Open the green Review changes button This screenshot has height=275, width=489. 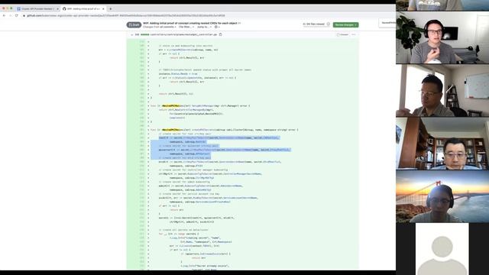pyautogui.click(x=345, y=24)
